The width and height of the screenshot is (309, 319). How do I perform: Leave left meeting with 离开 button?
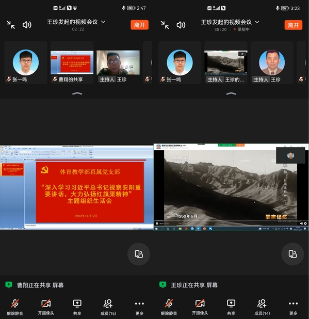coord(139,25)
